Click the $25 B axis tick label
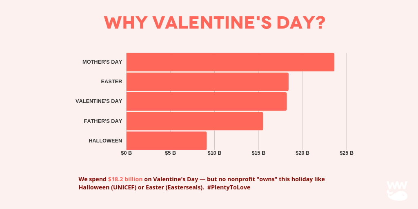This screenshot has width=418, height=209. 347,153
